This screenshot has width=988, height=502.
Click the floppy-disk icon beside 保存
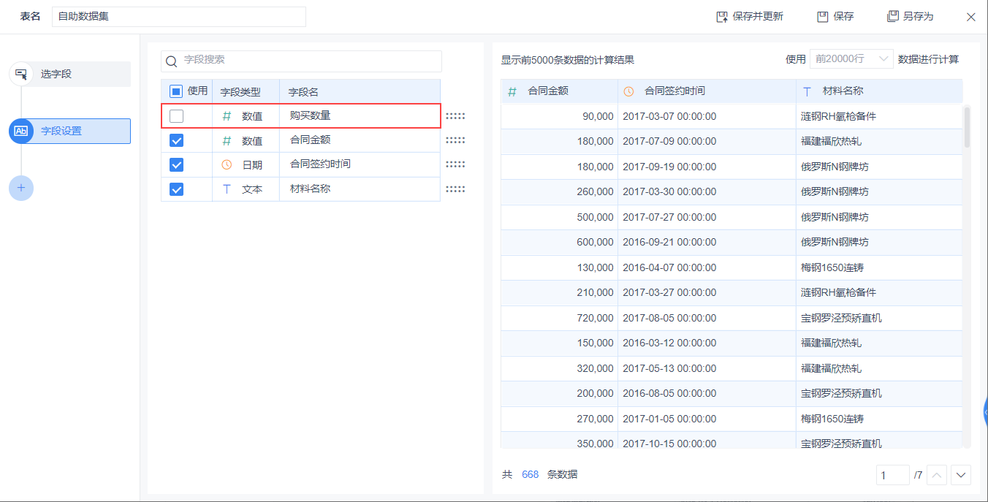click(822, 16)
